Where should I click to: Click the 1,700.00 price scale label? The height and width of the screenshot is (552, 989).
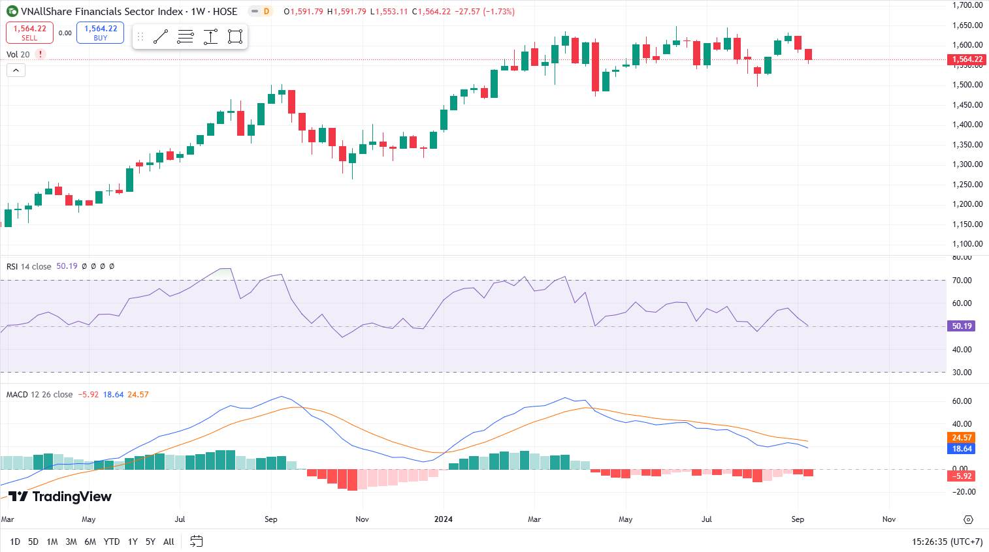pos(967,5)
